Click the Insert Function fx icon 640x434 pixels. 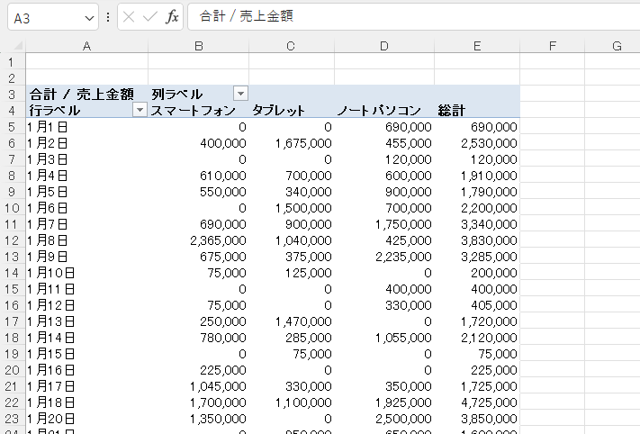tap(172, 17)
